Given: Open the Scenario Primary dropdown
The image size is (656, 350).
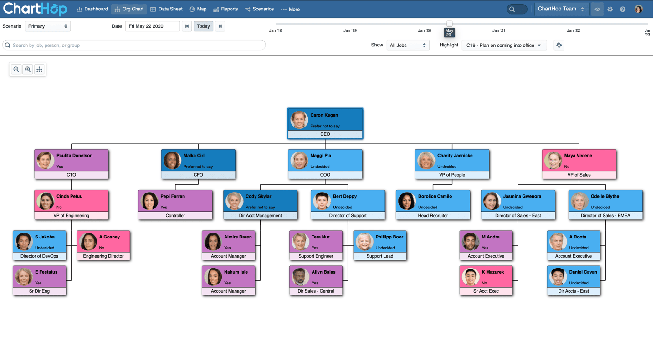Looking at the screenshot, I should click(47, 26).
